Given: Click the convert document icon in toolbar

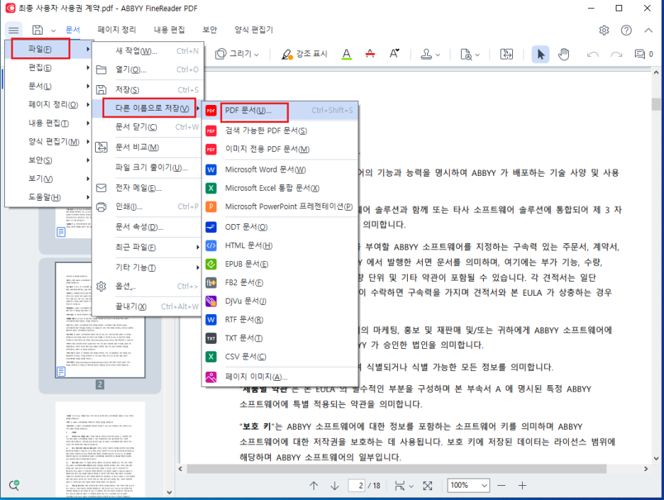Looking at the screenshot, I should click(506, 54).
